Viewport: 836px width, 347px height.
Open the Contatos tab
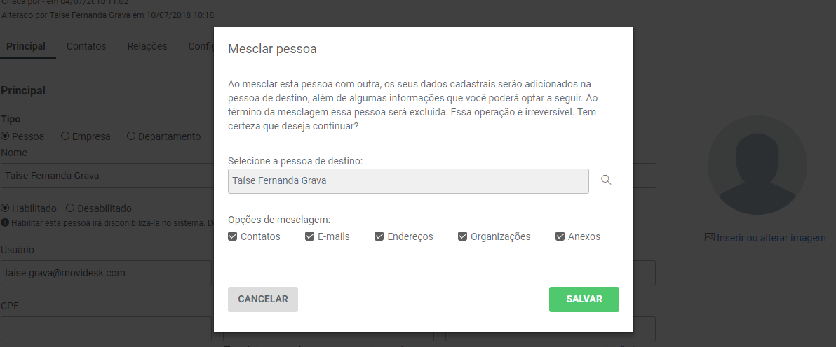coord(86,46)
